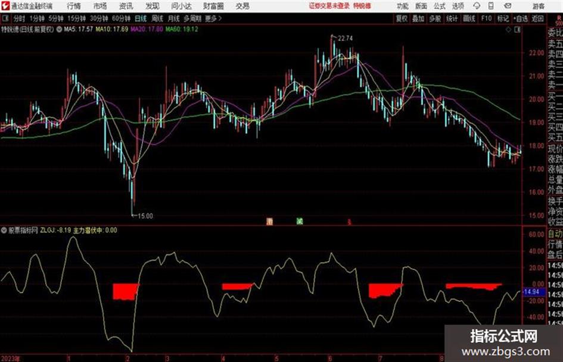Click the green info marker below chart

point(300,221)
